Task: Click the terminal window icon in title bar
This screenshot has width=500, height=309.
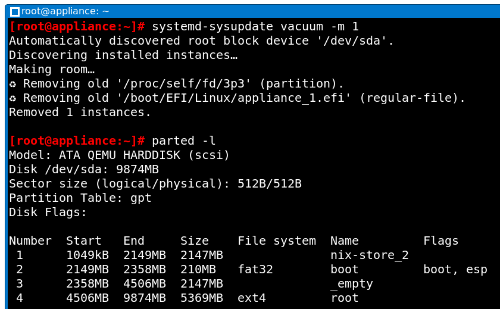Action: pos(15,12)
